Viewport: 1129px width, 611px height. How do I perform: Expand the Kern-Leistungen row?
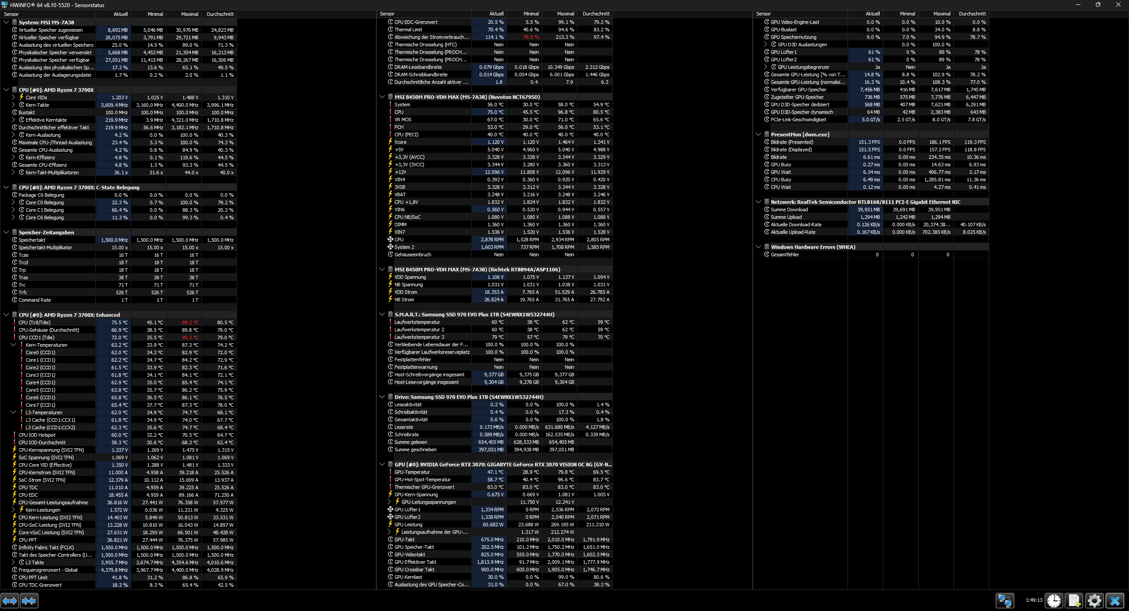point(13,510)
